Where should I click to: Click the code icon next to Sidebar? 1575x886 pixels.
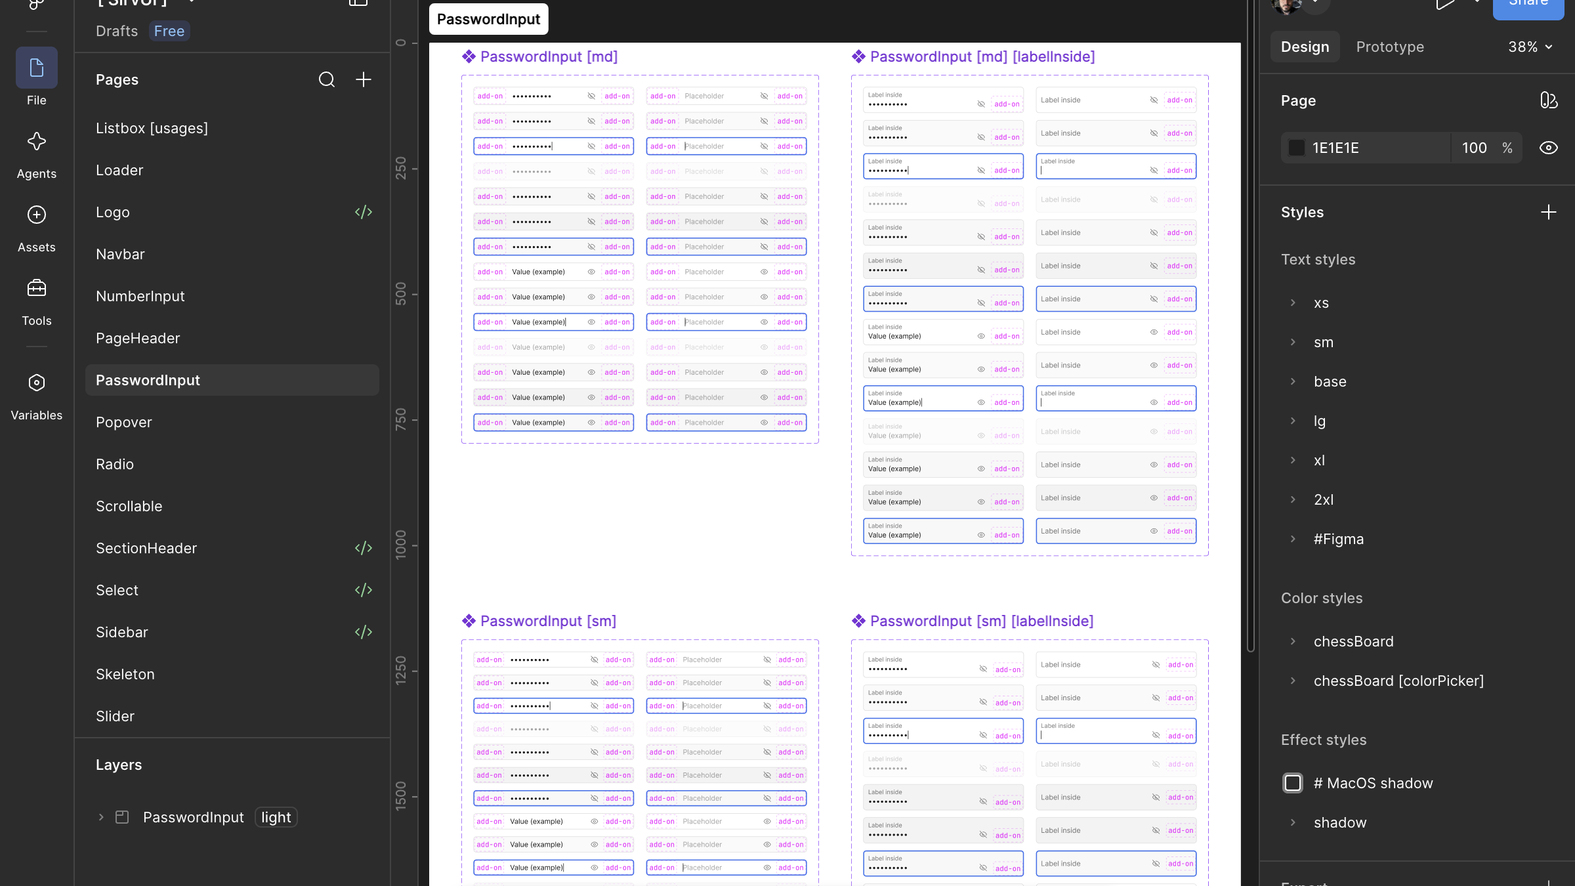pos(364,632)
